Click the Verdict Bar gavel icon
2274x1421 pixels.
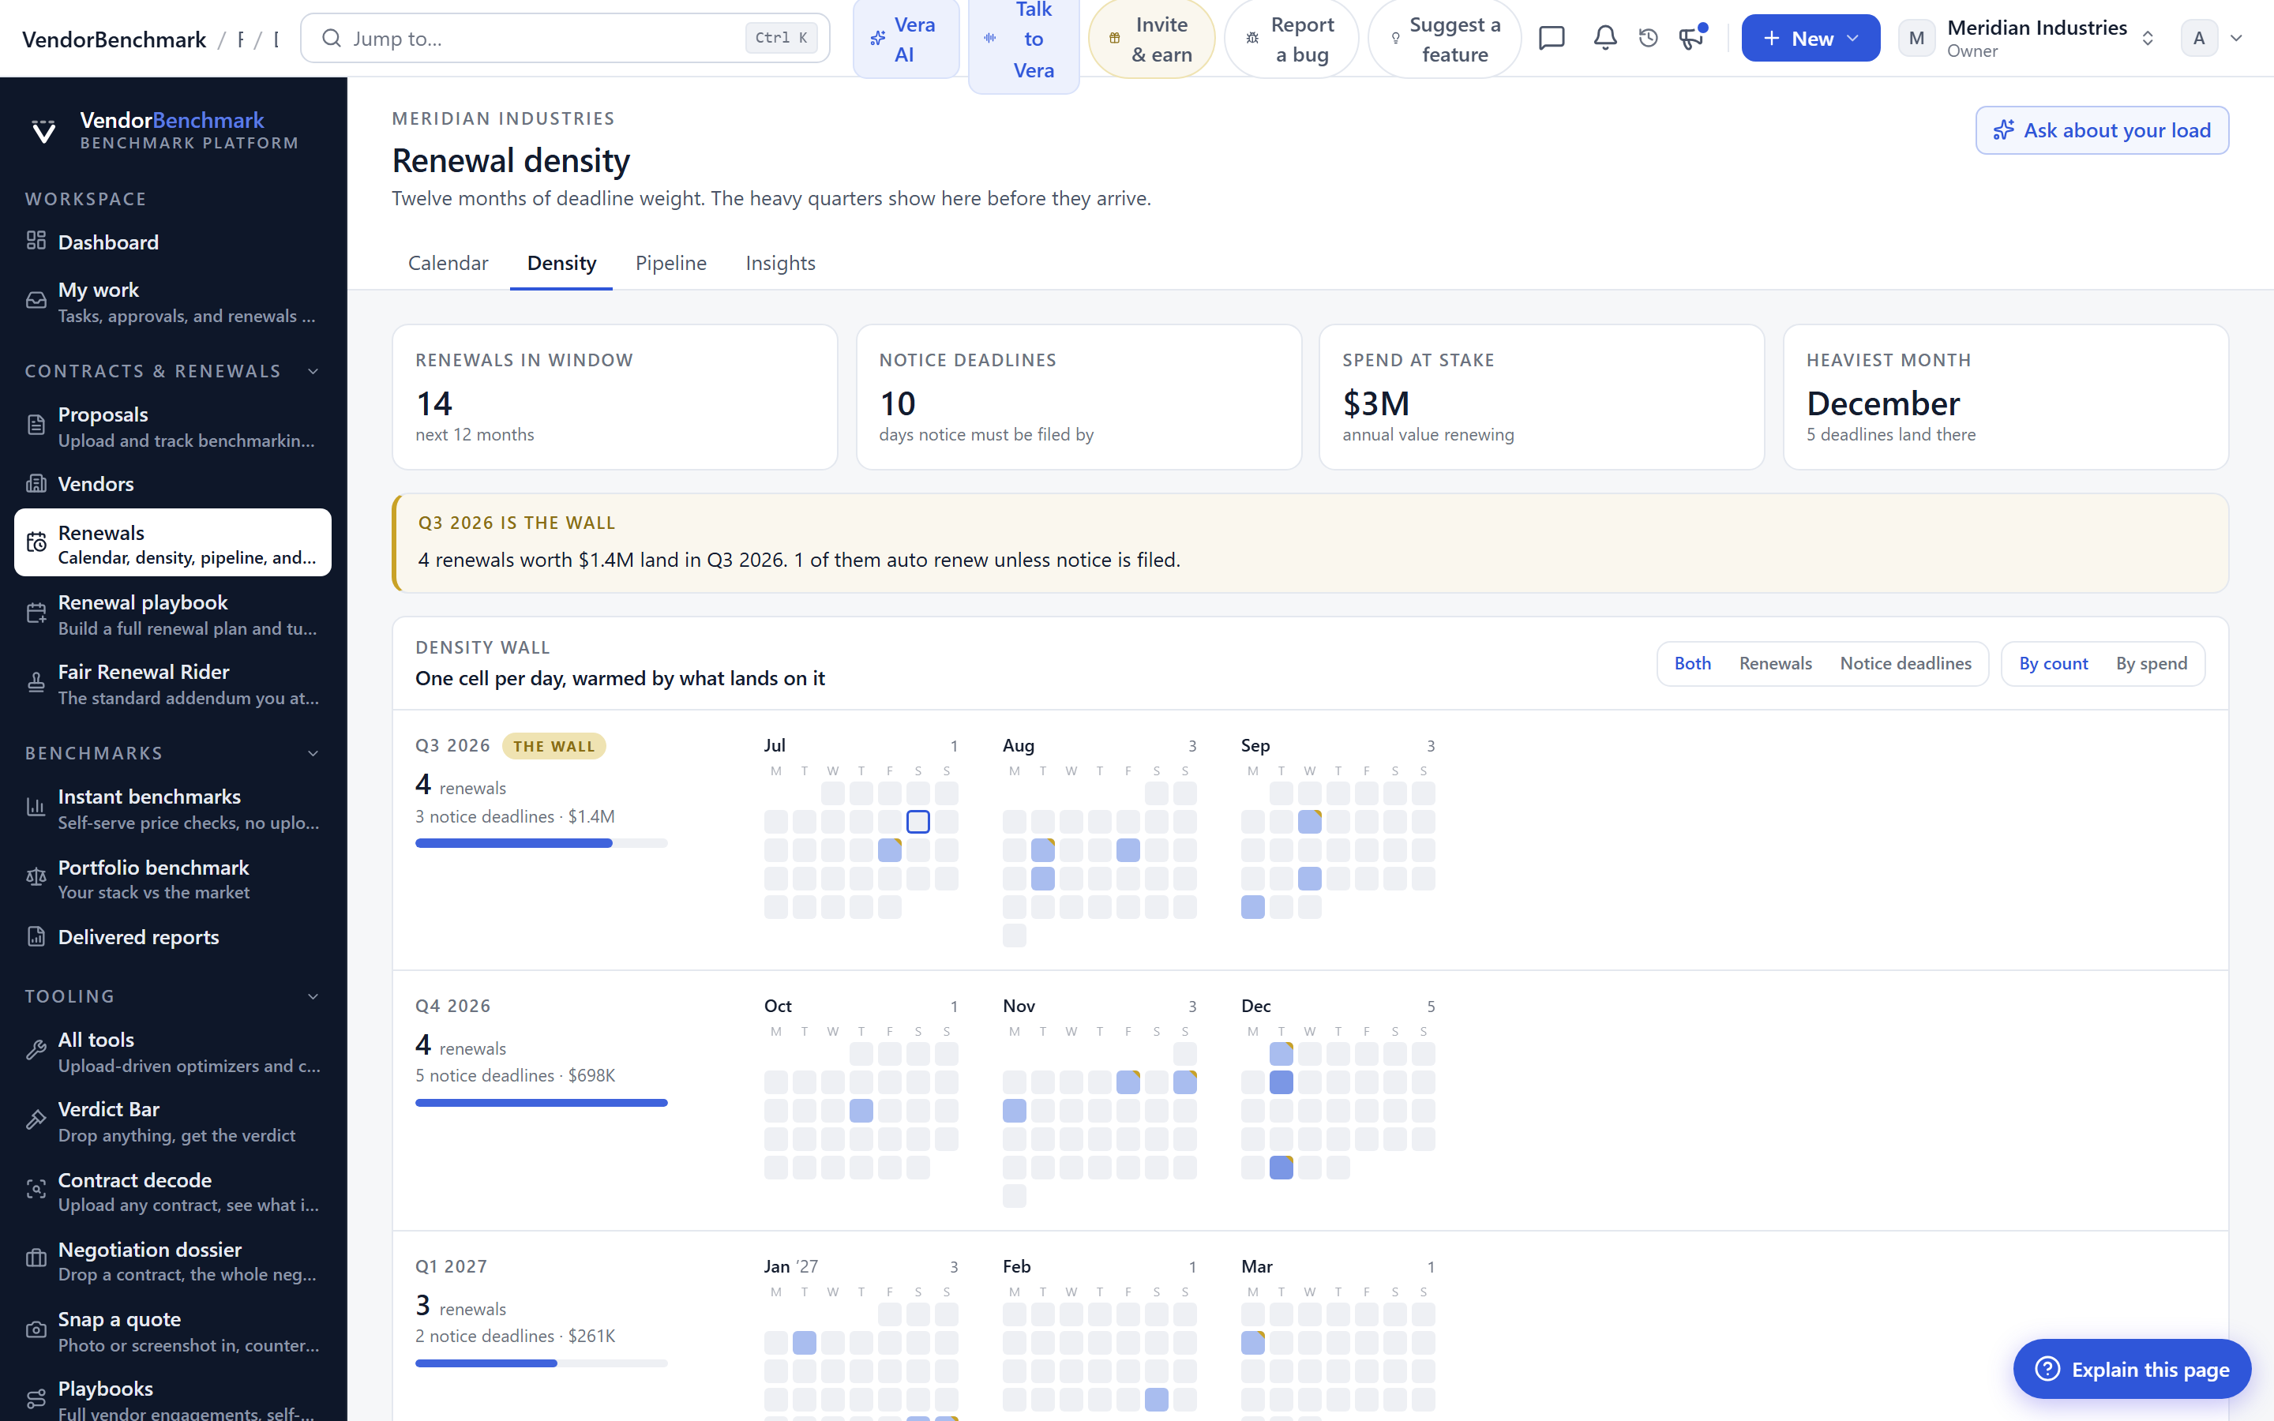[x=36, y=1120]
